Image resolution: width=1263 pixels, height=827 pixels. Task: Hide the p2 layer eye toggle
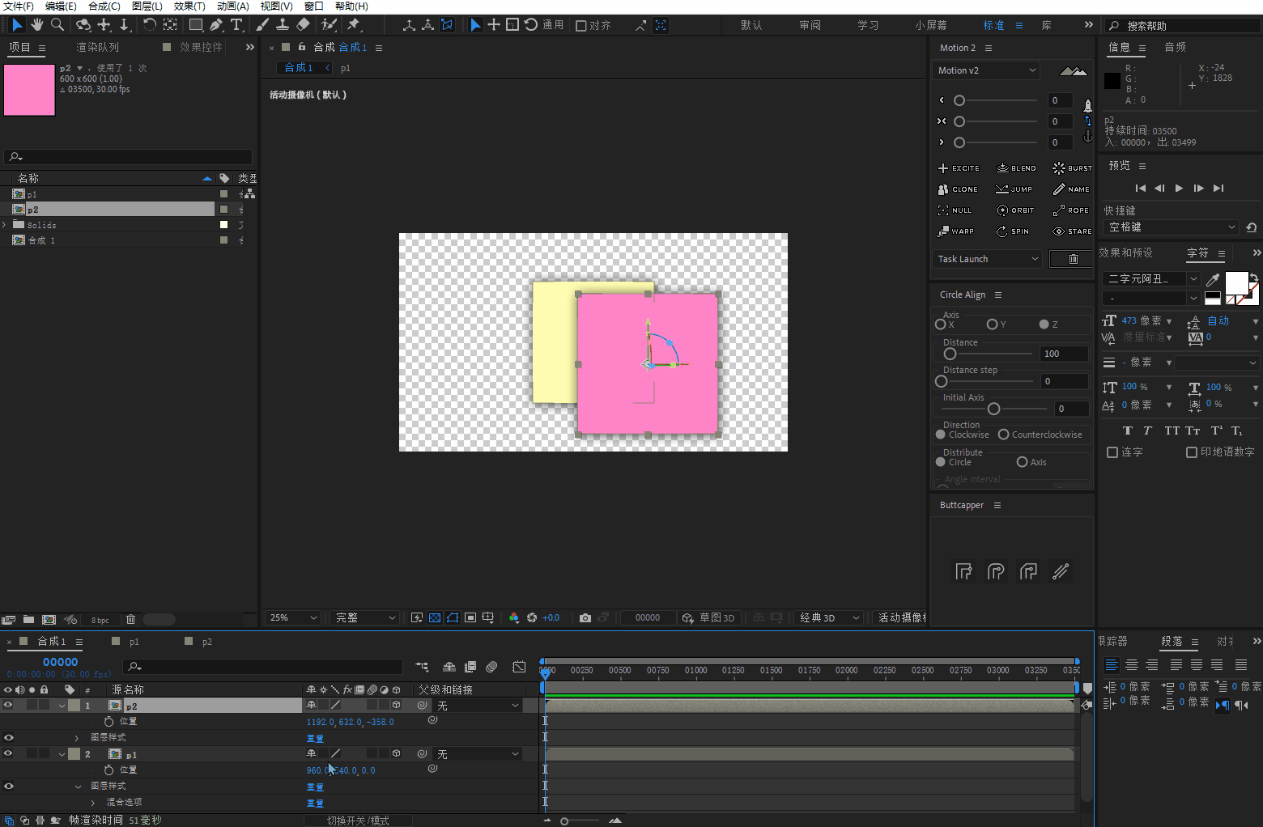(x=8, y=705)
